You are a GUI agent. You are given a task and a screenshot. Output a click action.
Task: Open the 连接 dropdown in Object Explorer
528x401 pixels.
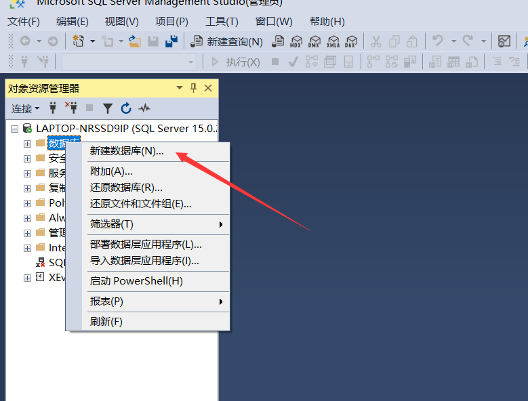(25, 108)
